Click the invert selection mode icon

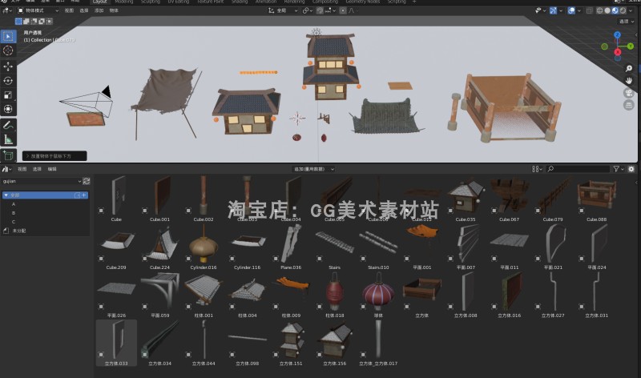coord(42,22)
